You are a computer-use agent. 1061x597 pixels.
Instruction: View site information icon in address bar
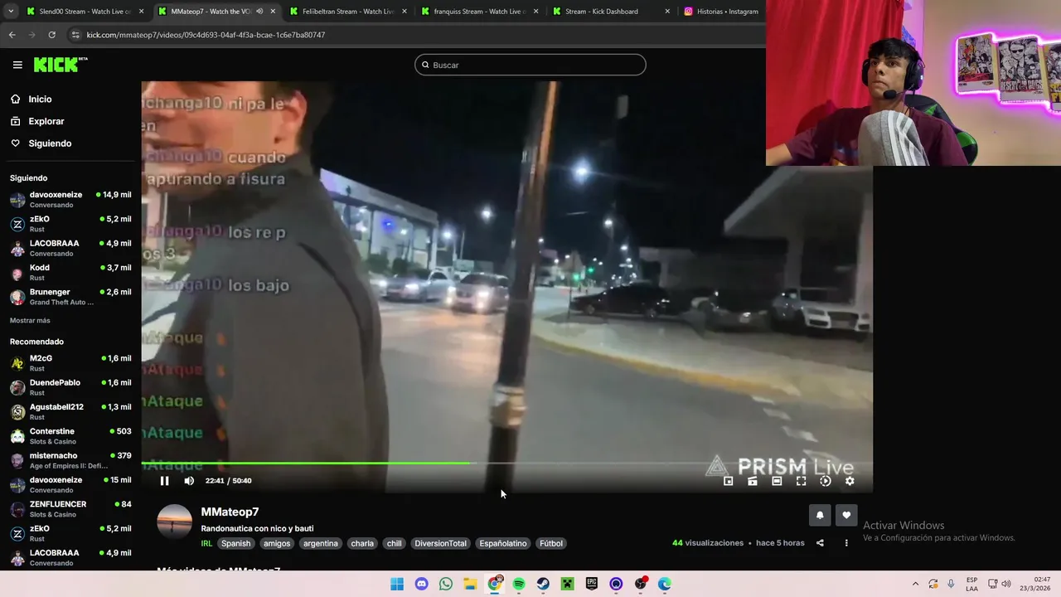click(75, 35)
